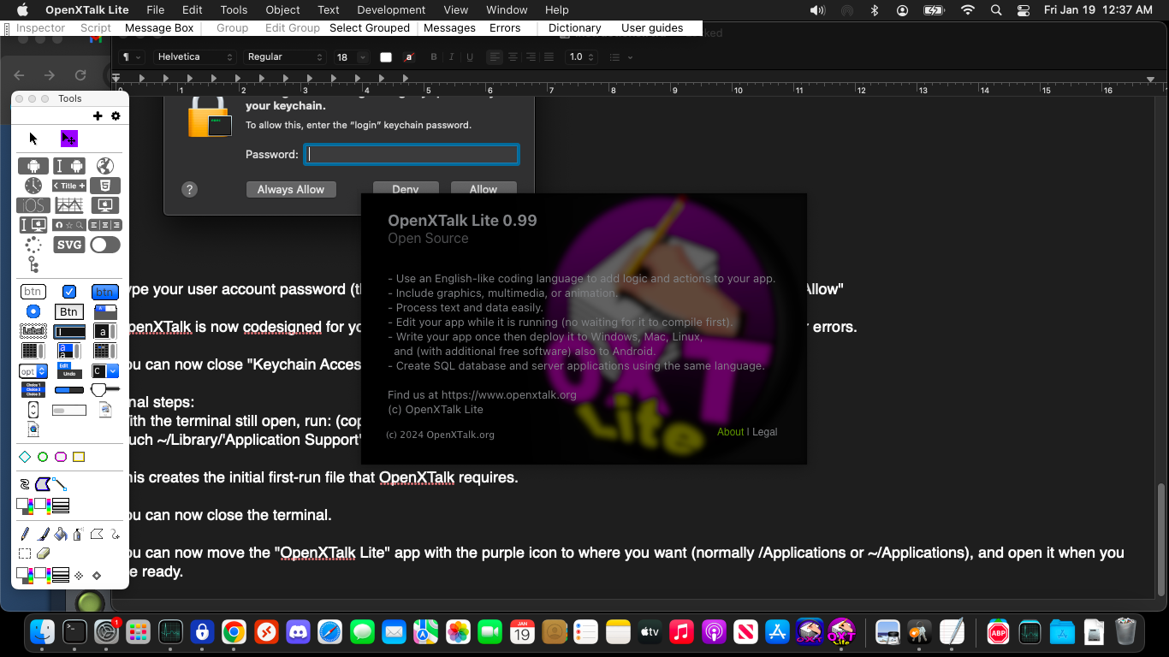Pick the Mac native button widget
Image resolution: width=1169 pixels, height=657 pixels.
[x=105, y=205]
